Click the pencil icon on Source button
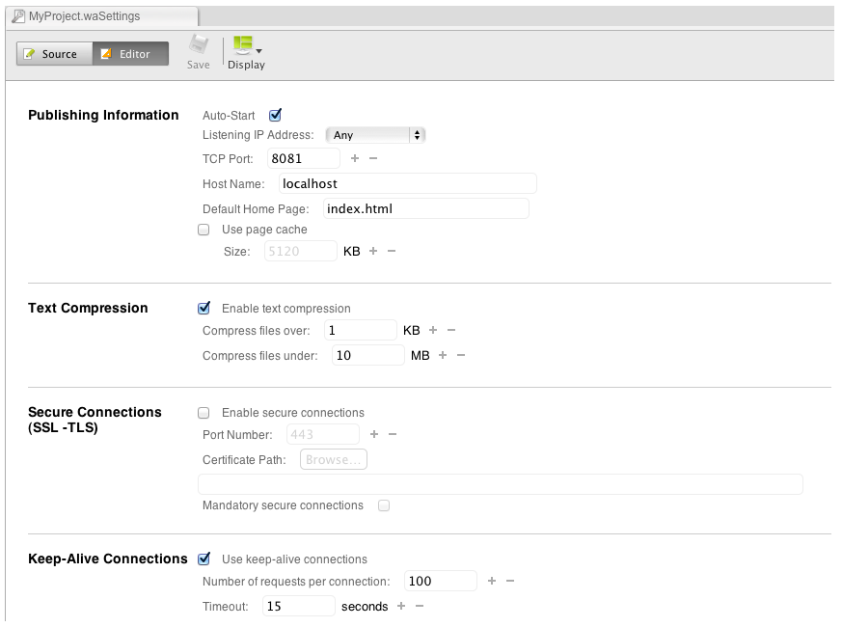Viewport: 842px width, 627px height. [x=30, y=54]
